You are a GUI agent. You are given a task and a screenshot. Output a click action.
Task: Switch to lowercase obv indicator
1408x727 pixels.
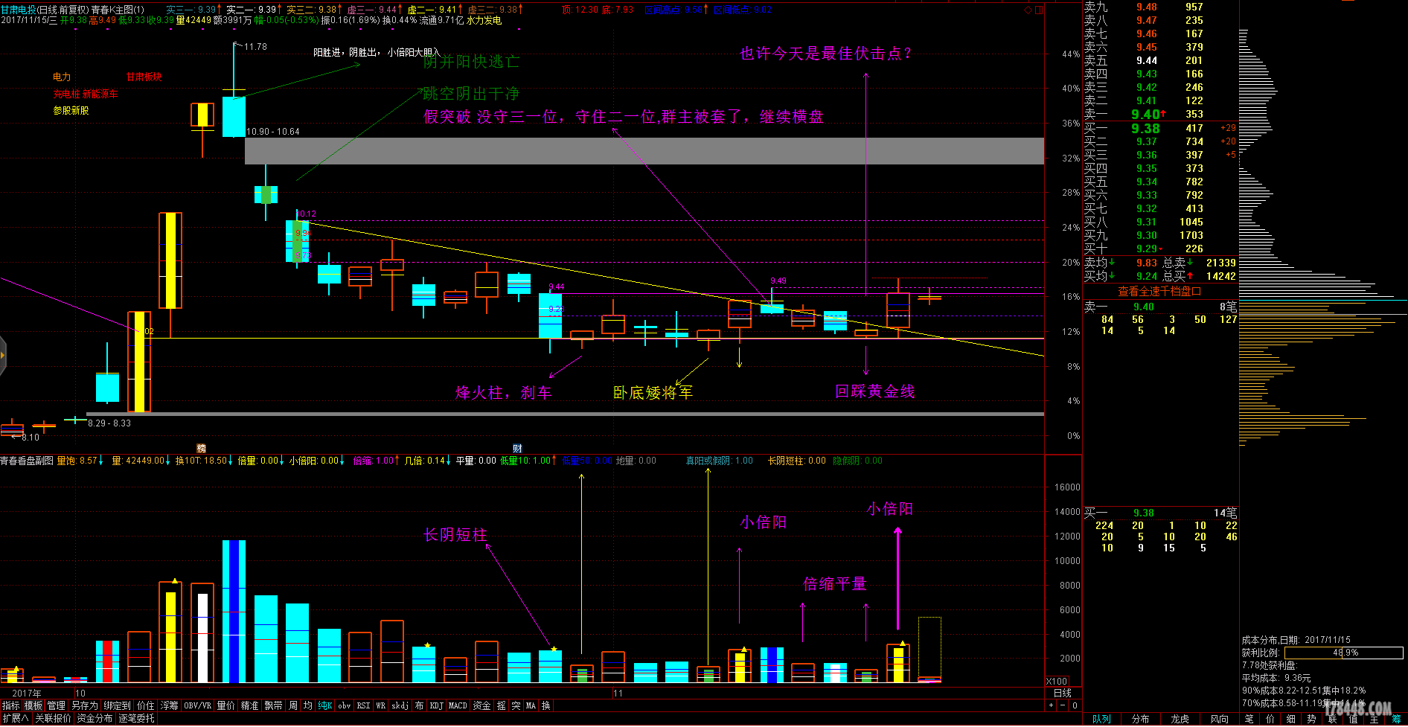344,705
